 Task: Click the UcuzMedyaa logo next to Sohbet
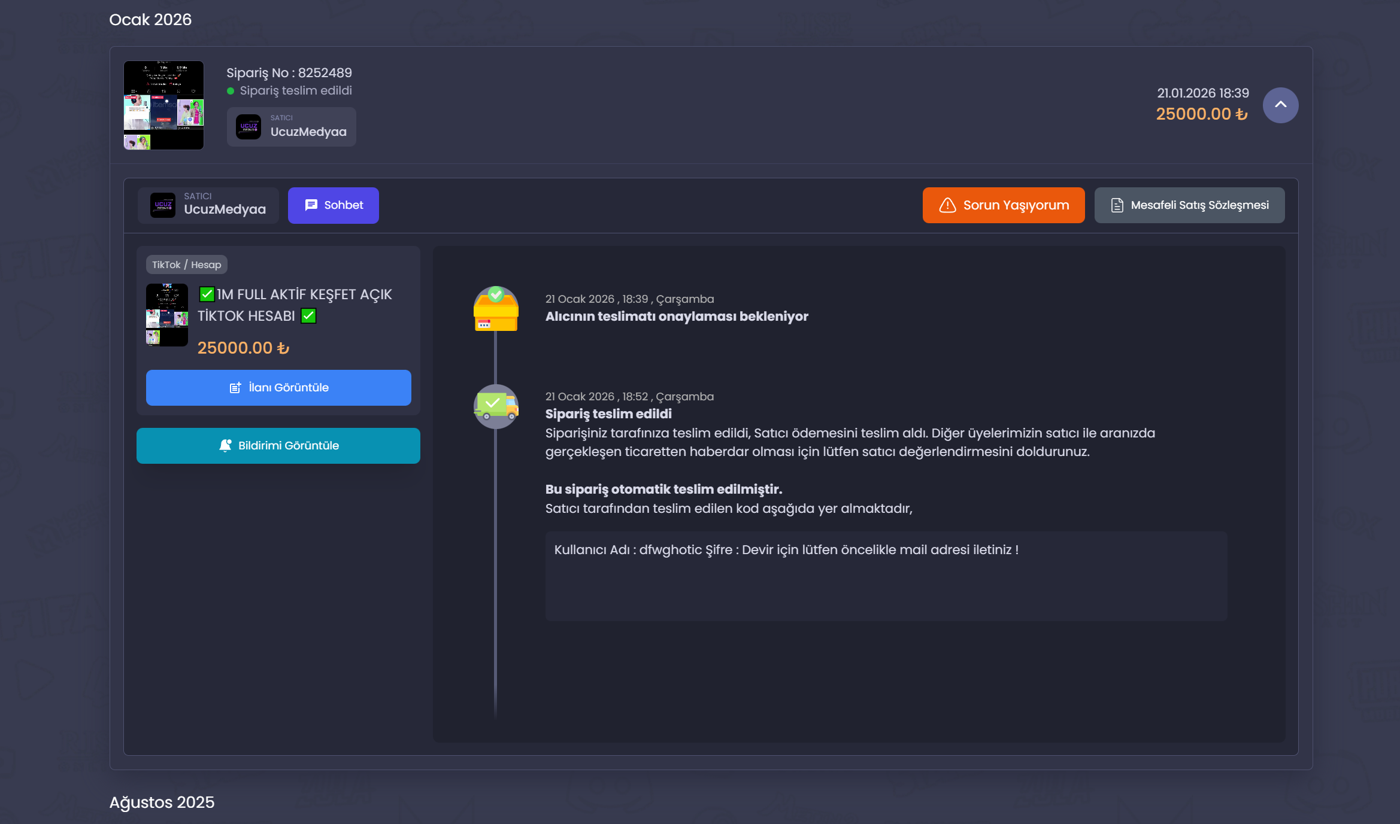[163, 205]
